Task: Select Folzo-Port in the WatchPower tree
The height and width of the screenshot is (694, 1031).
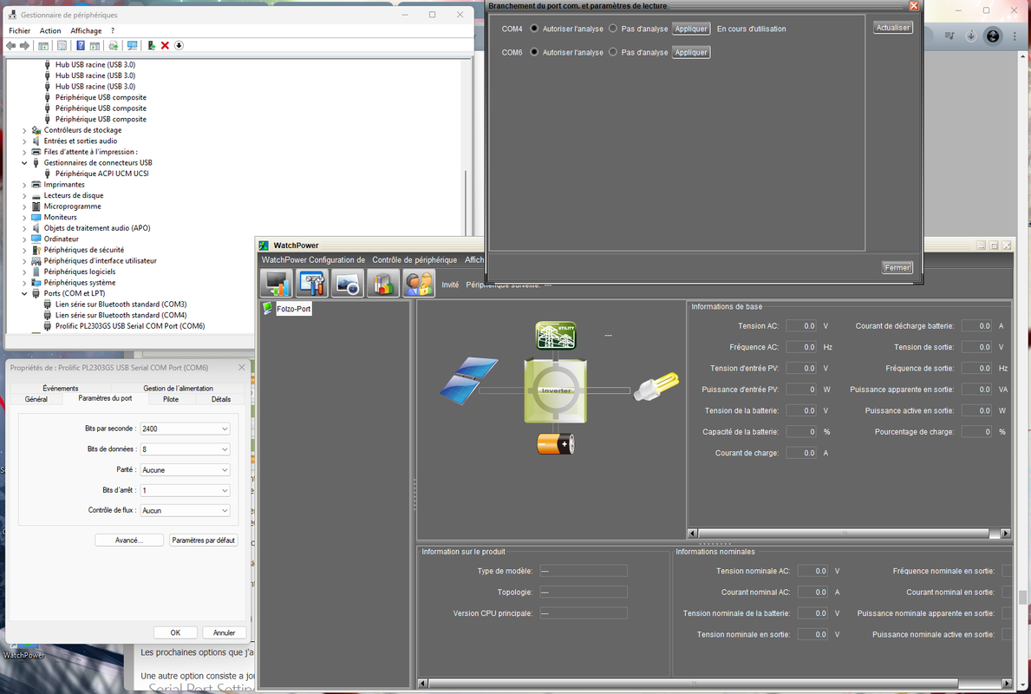Action: [x=293, y=309]
